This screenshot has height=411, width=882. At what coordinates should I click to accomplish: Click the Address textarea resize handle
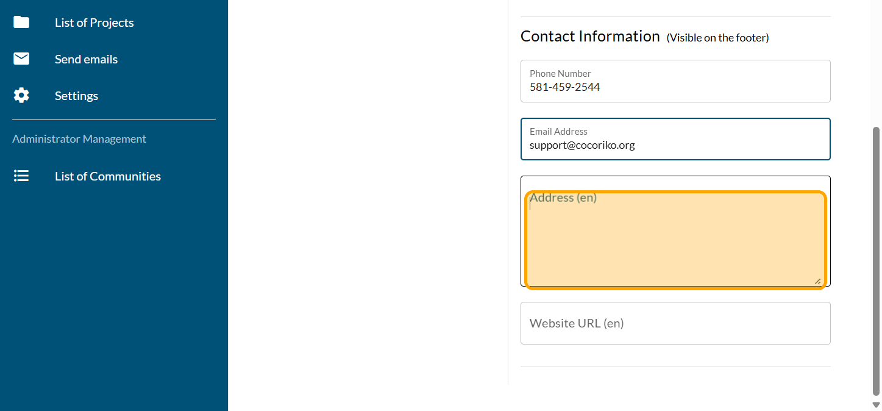click(817, 281)
